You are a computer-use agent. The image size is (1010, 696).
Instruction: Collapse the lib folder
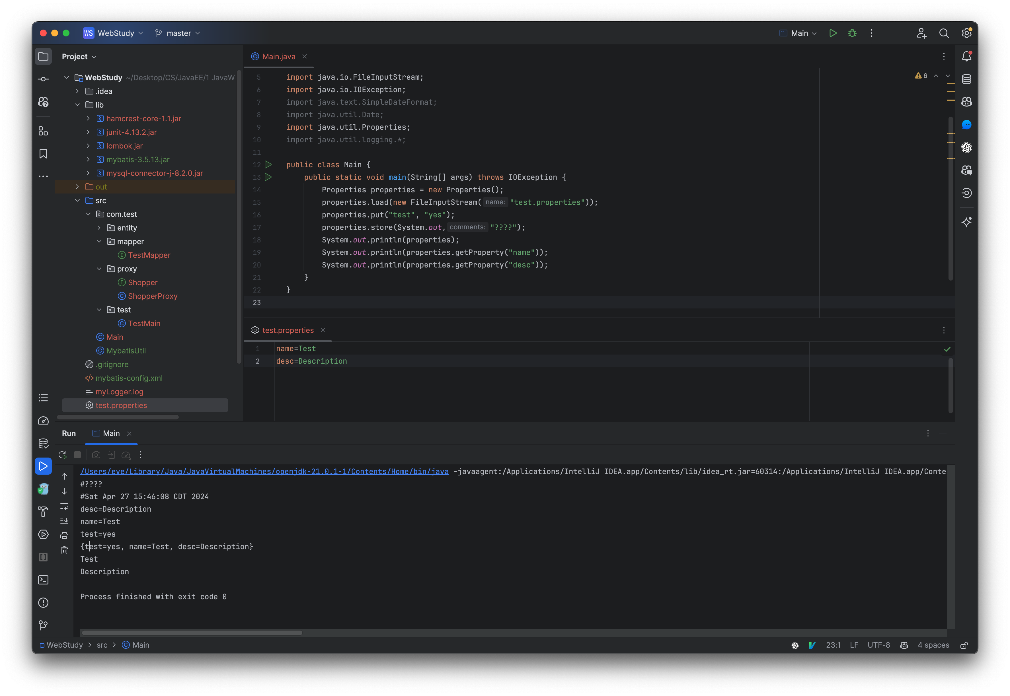point(77,105)
